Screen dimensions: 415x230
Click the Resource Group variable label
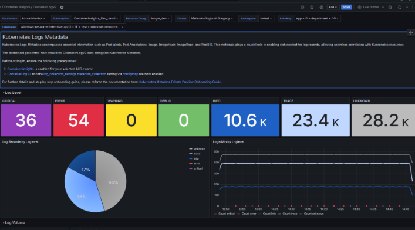pyautogui.click(x=136, y=19)
